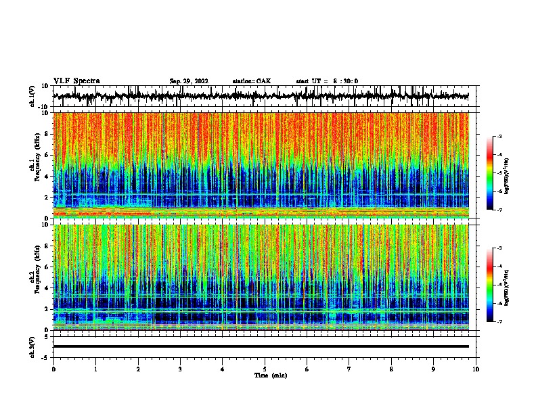536x414 pixels.
Task: Click the ch.1 spectrogram color bar
Action: pyautogui.click(x=490, y=173)
